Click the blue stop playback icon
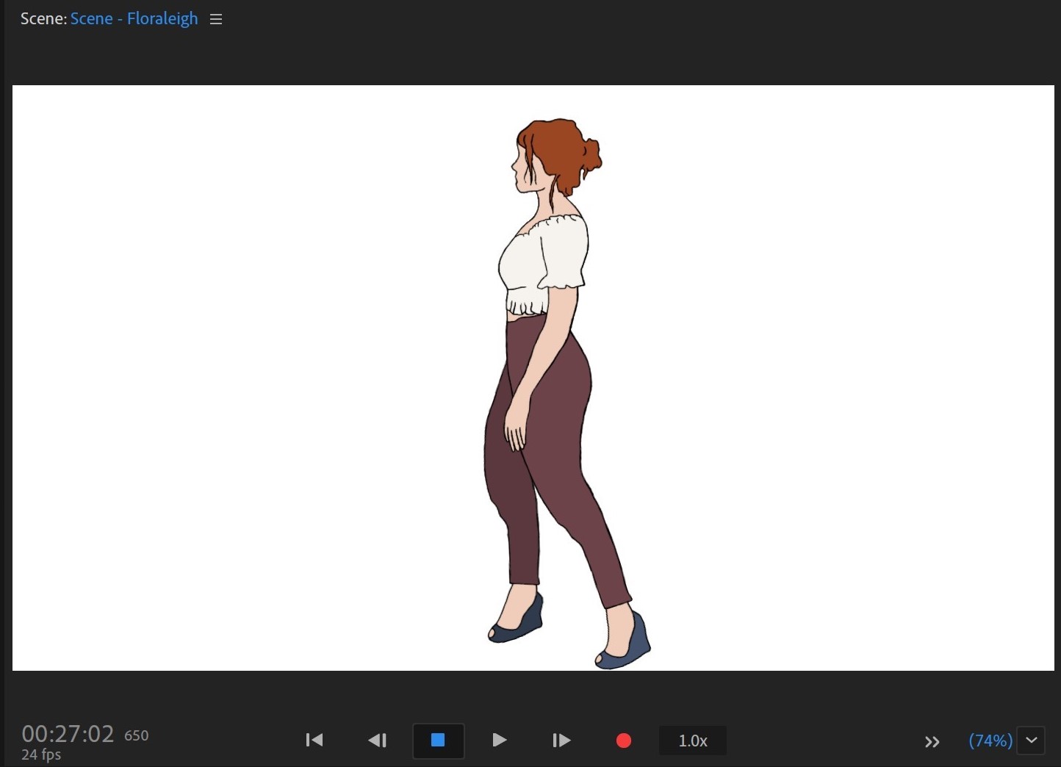This screenshot has width=1061, height=767. click(x=438, y=741)
